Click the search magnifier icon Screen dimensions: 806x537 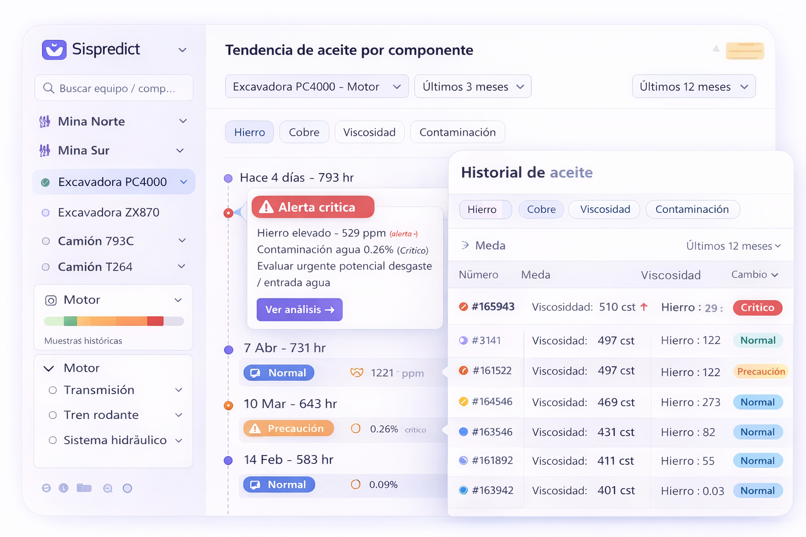pos(49,88)
